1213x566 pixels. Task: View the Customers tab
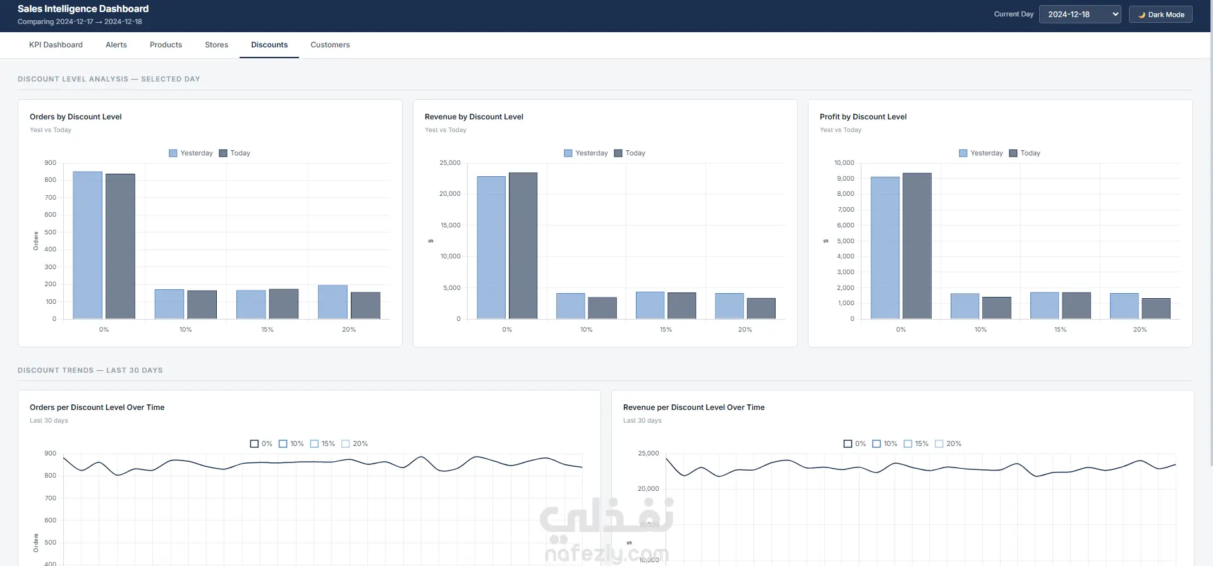click(x=330, y=45)
